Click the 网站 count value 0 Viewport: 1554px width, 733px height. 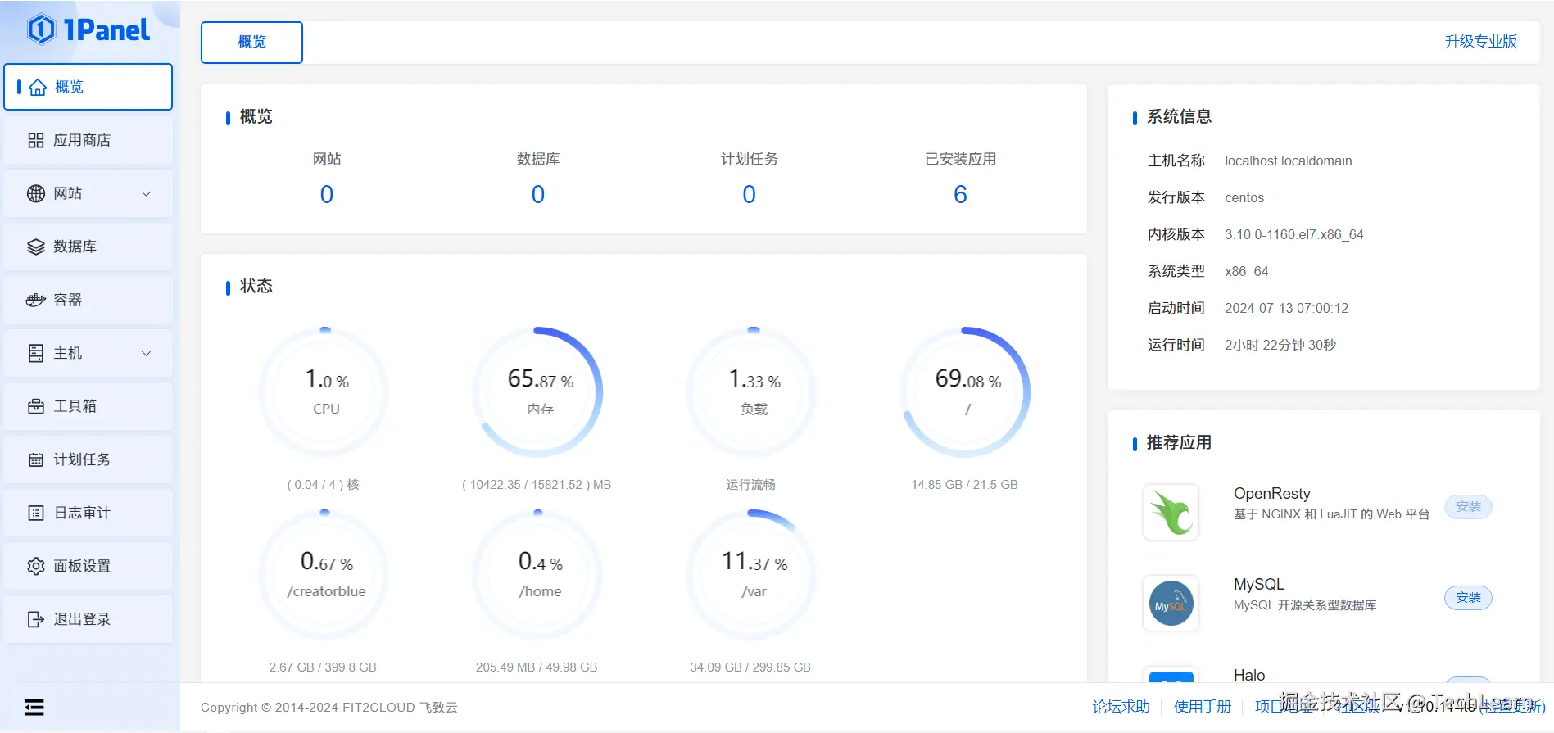(x=327, y=194)
